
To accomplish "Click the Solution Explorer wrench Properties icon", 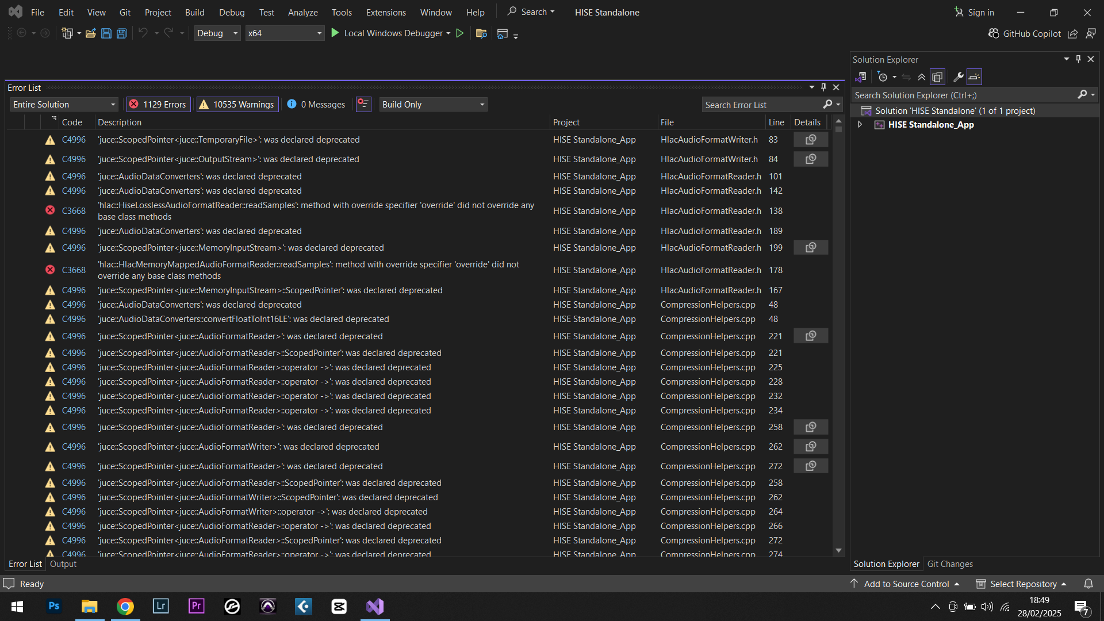I will [x=958, y=77].
